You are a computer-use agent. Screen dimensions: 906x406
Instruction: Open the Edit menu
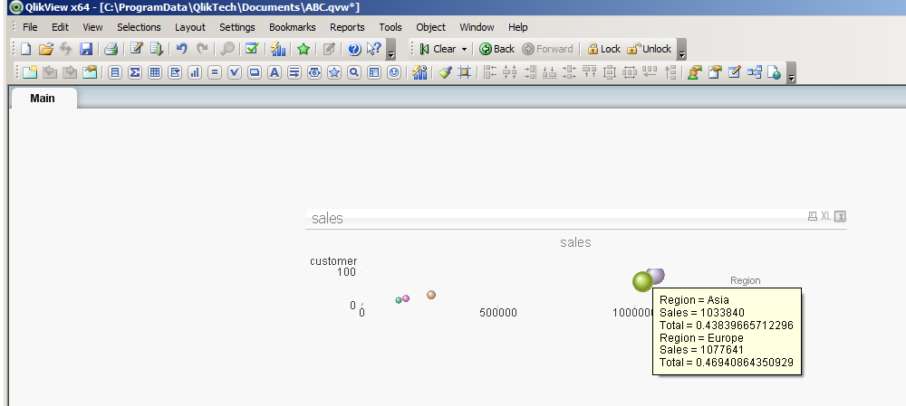pos(60,27)
